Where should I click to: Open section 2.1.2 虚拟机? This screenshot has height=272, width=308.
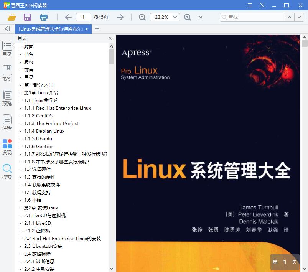pos(37,231)
